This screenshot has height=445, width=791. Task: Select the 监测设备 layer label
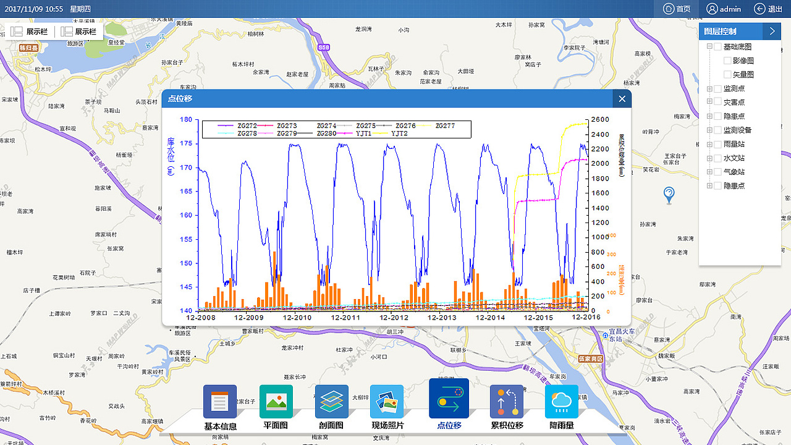click(737, 130)
